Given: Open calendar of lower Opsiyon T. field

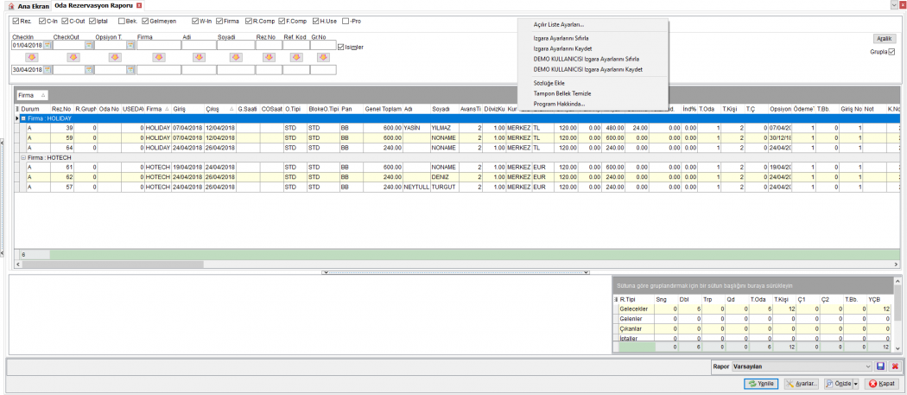Looking at the screenshot, I should click(x=130, y=69).
